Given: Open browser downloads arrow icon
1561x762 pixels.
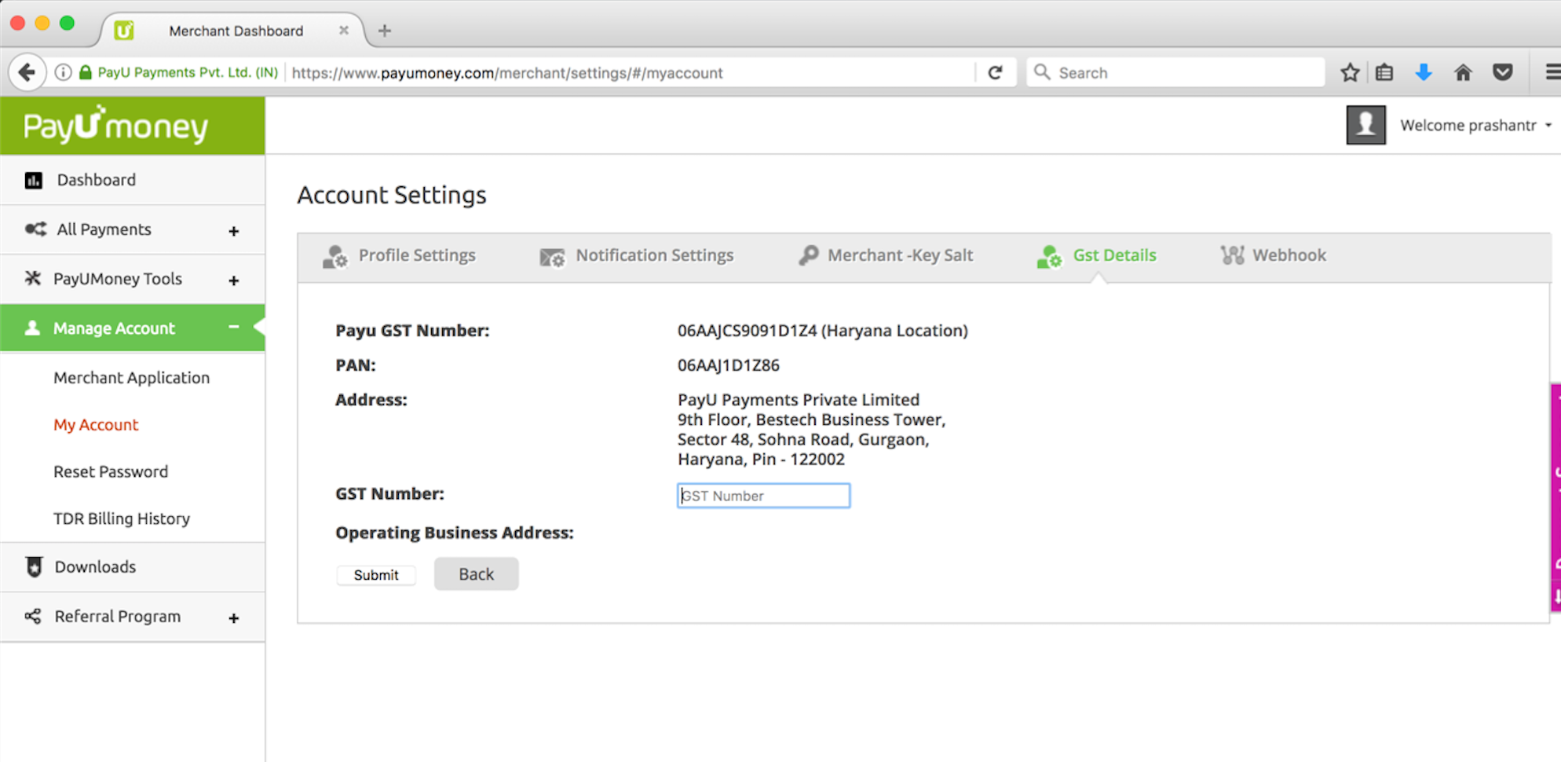Looking at the screenshot, I should coord(1424,72).
